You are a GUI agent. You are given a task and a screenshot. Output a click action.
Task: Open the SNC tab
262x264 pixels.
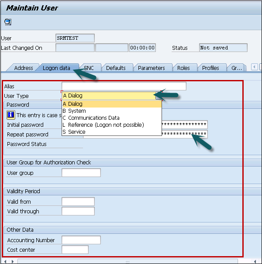click(89, 68)
